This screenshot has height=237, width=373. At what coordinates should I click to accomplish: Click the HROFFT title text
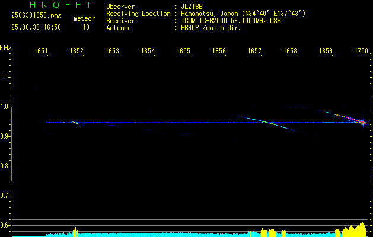60,5
